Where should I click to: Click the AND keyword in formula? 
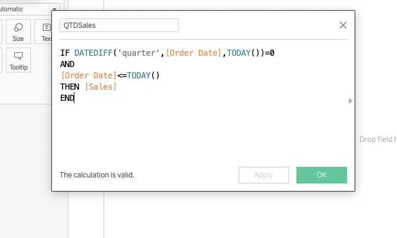(67, 64)
